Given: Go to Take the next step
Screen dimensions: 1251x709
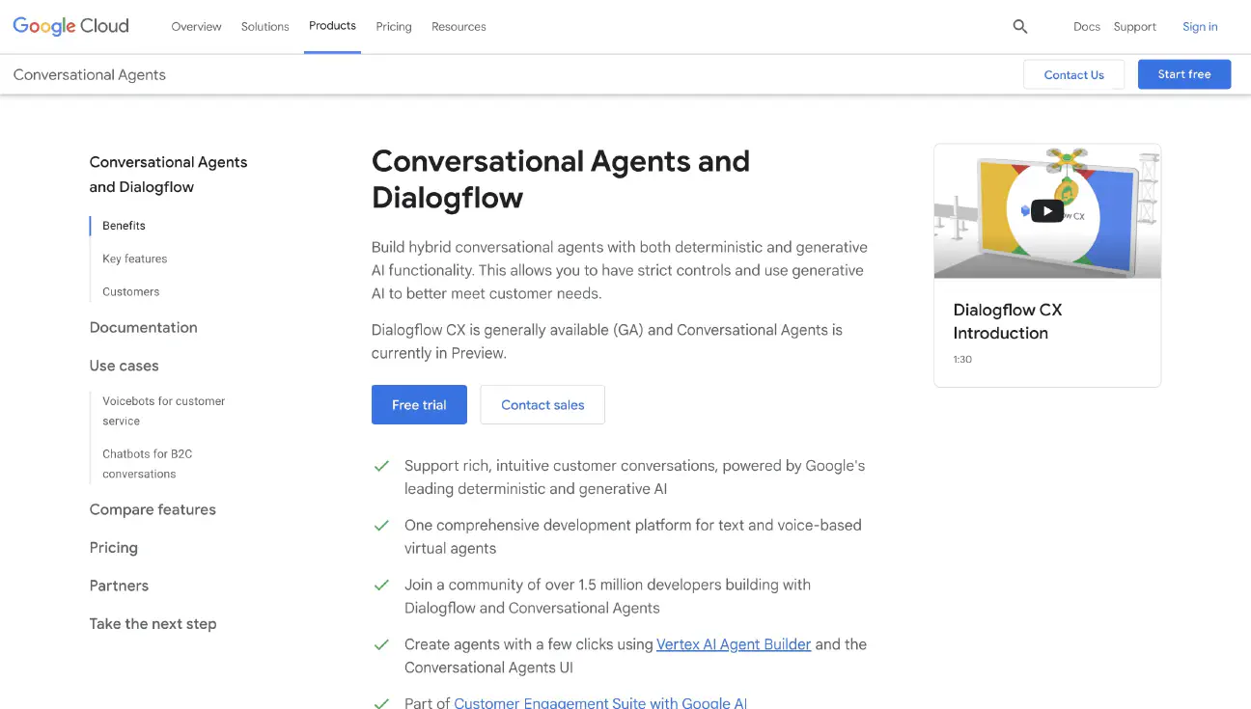Looking at the screenshot, I should pos(153,624).
